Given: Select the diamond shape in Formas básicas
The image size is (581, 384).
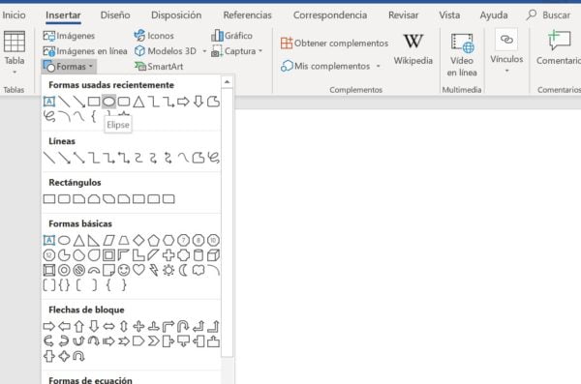Looking at the screenshot, I should [x=138, y=240].
